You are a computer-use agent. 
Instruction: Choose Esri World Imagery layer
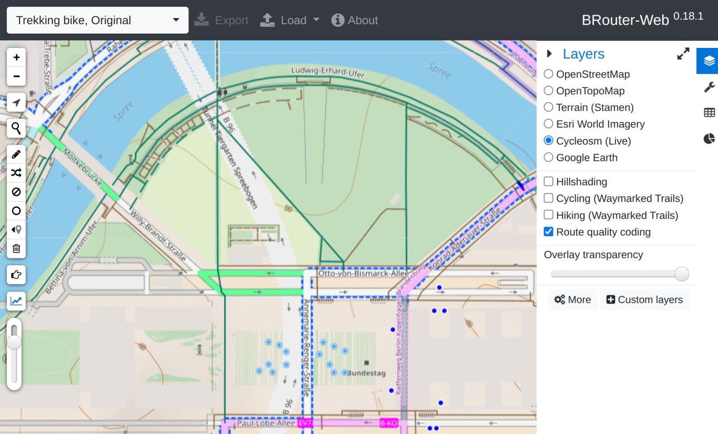(548, 124)
